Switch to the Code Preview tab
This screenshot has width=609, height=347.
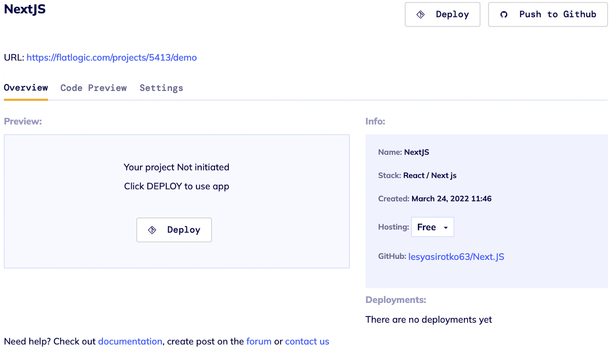coord(94,88)
